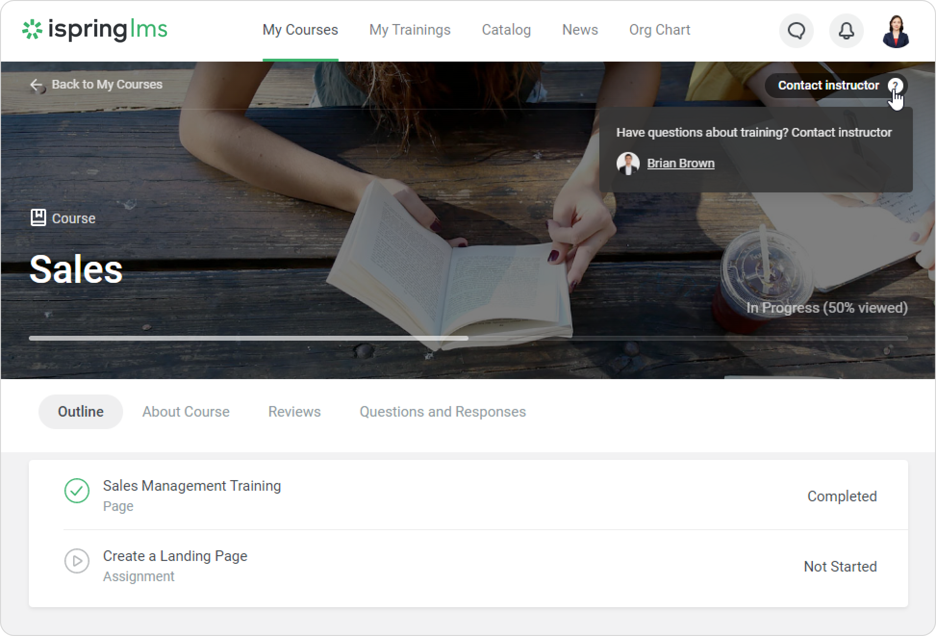This screenshot has height=636, width=936.
Task: Click the Brian Brown instructor link
Action: pyautogui.click(x=681, y=164)
